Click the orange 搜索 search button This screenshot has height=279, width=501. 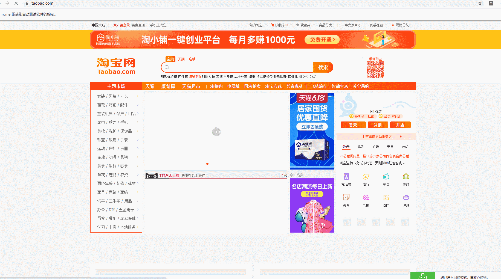[x=323, y=67]
